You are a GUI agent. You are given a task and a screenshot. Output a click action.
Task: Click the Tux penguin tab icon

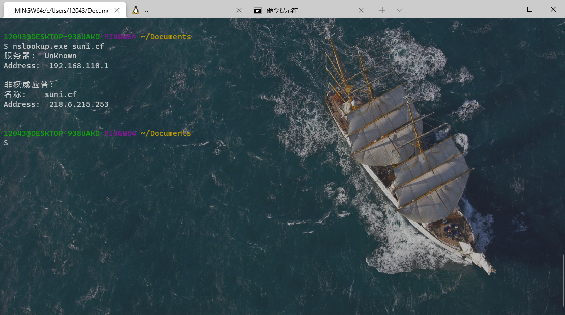135,11
